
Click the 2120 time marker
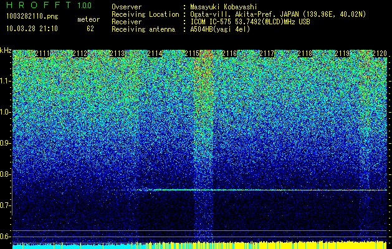point(380,54)
